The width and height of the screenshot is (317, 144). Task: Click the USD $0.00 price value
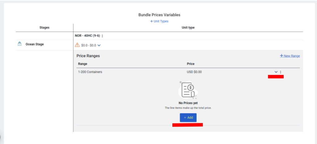(194, 72)
